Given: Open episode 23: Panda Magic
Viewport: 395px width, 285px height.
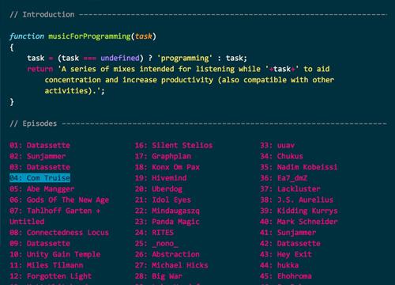Looking at the screenshot, I should pyautogui.click(x=167, y=222).
